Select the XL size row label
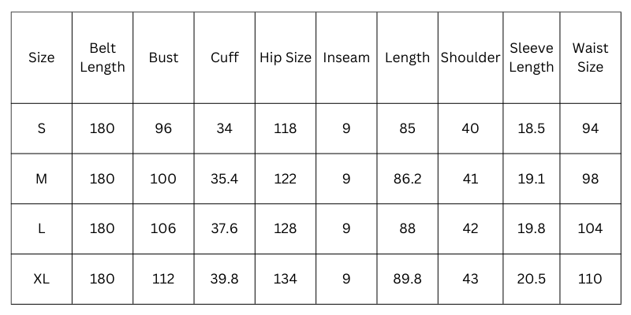Viewport: 631px width, 315px height. [42, 279]
